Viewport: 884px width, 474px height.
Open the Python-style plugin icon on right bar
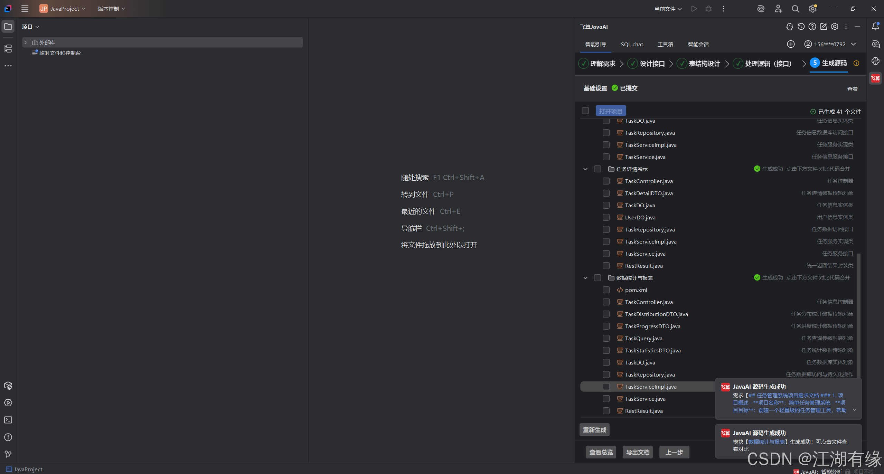875,61
